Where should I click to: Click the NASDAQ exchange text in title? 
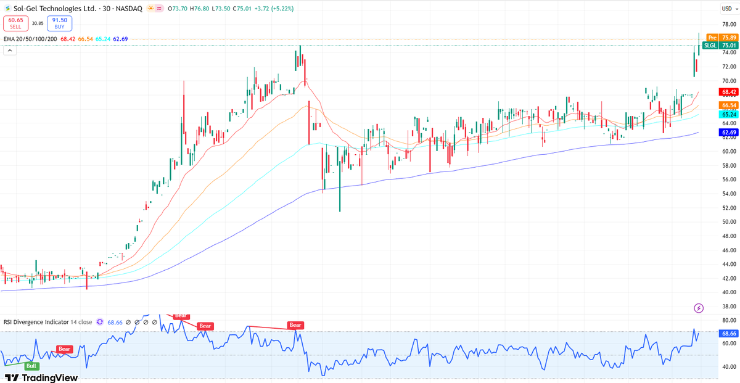tap(129, 9)
